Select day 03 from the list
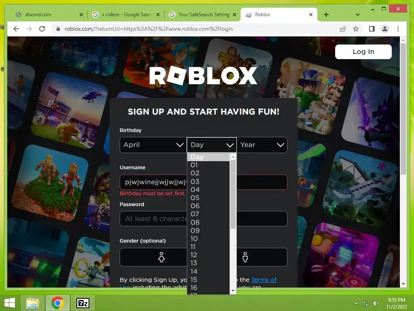The height and width of the screenshot is (311, 414). [208, 181]
